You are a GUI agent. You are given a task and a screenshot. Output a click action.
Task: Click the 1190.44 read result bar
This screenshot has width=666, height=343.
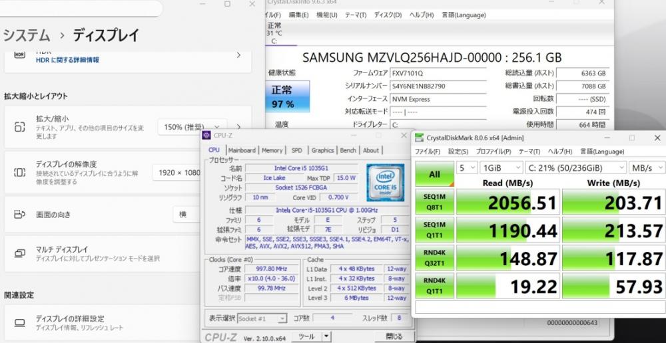508,230
